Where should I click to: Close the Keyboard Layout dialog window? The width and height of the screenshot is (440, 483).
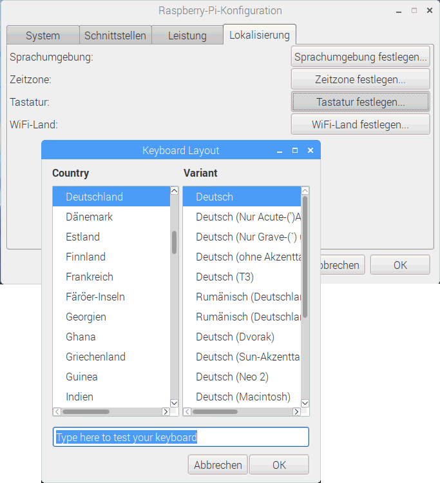click(310, 150)
